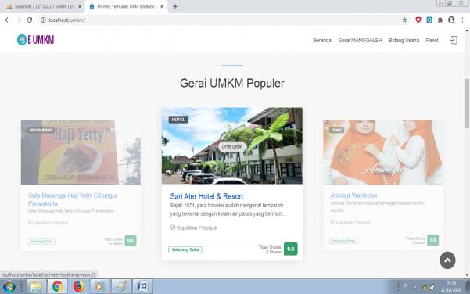Click the scrollbar down arrow
Screen dimensions: 470x294
pyautogui.click(x=467, y=274)
